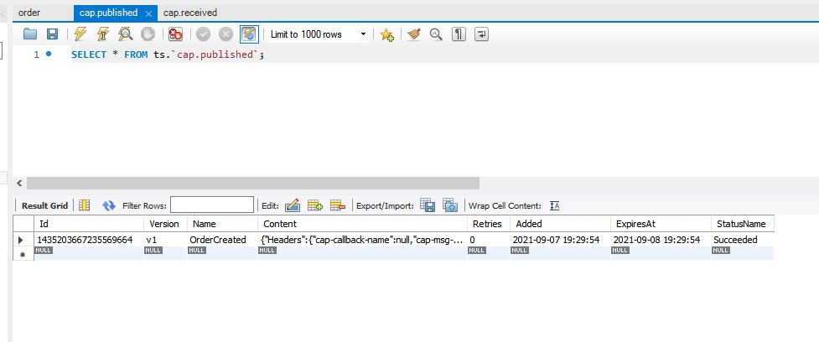The height and width of the screenshot is (342, 819).
Task: Run Explain plan magnifier lightning icon
Action: point(126,34)
